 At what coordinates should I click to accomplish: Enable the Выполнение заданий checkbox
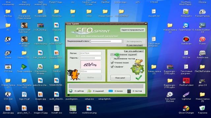[112, 55]
